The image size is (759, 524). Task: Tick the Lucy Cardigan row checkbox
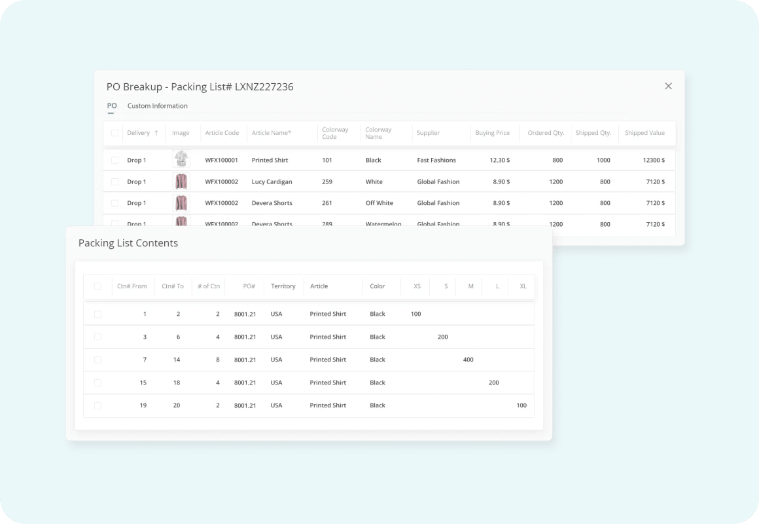115,181
